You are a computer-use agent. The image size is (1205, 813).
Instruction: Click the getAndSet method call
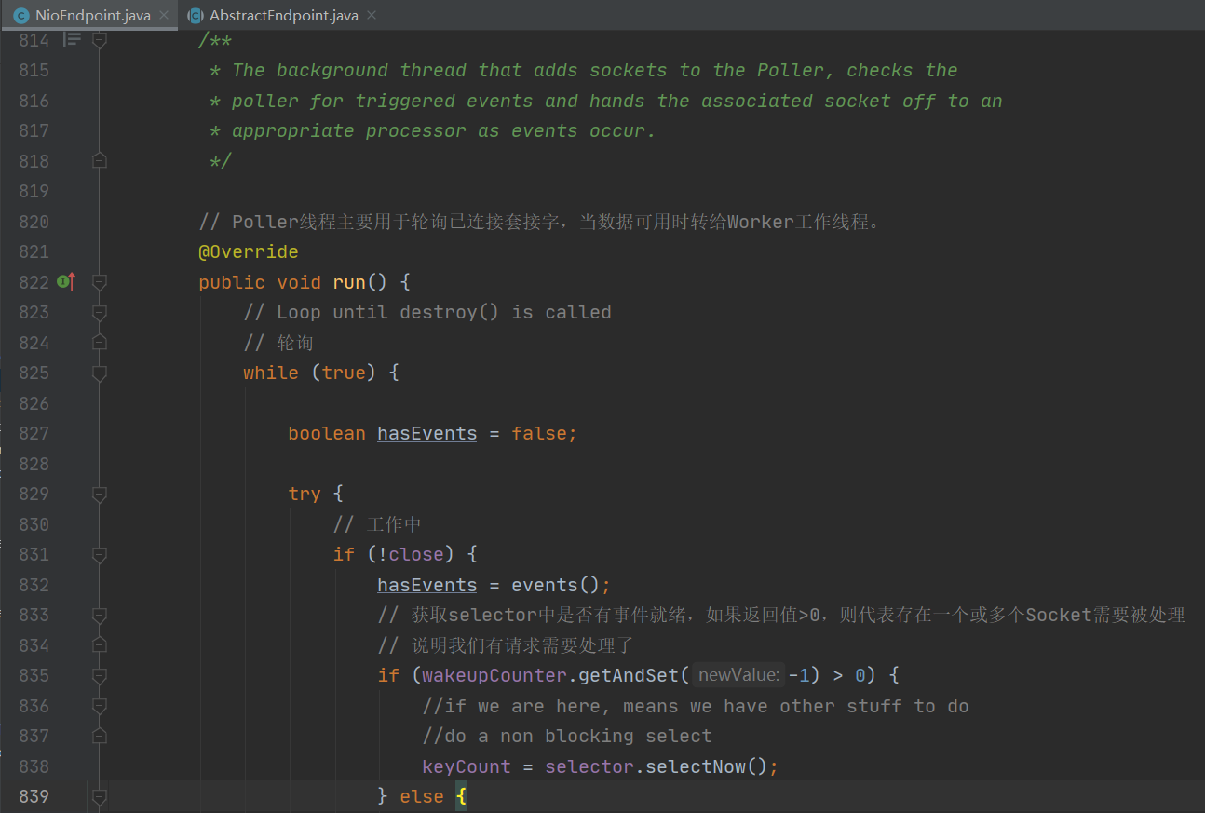coord(629,675)
